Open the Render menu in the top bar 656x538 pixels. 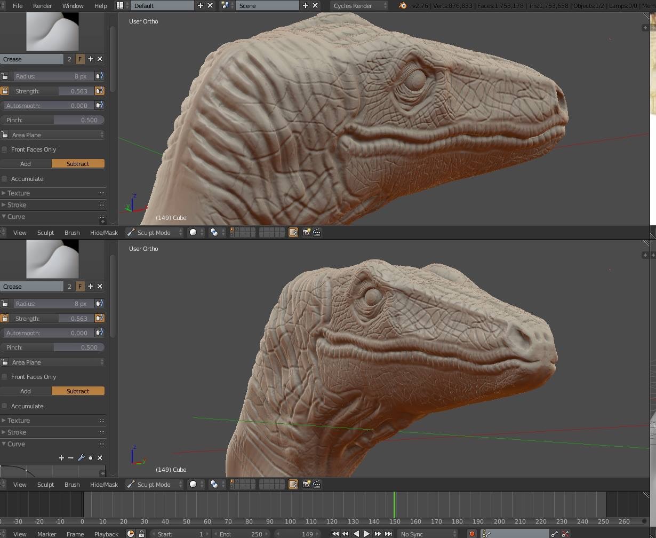tap(42, 5)
